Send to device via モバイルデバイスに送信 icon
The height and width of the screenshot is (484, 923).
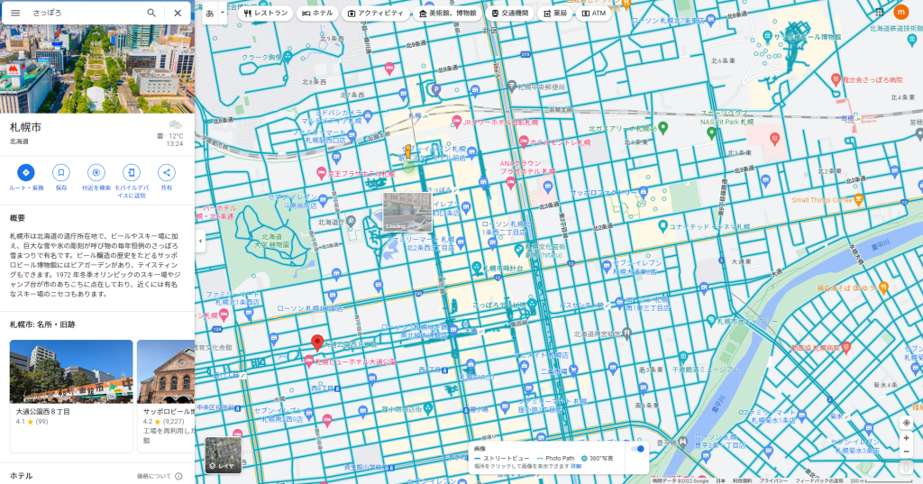pos(132,172)
